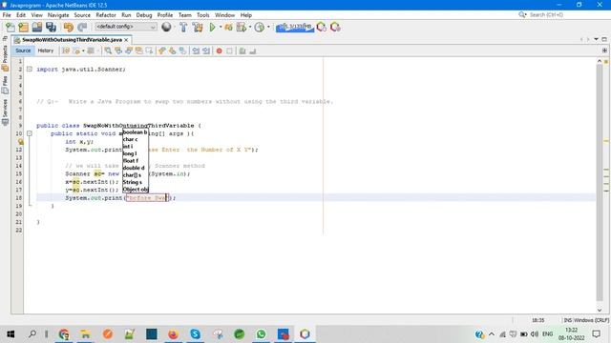Click the globe browser icon in toolbar
This screenshot has height=343, width=611.
click(x=166, y=27)
